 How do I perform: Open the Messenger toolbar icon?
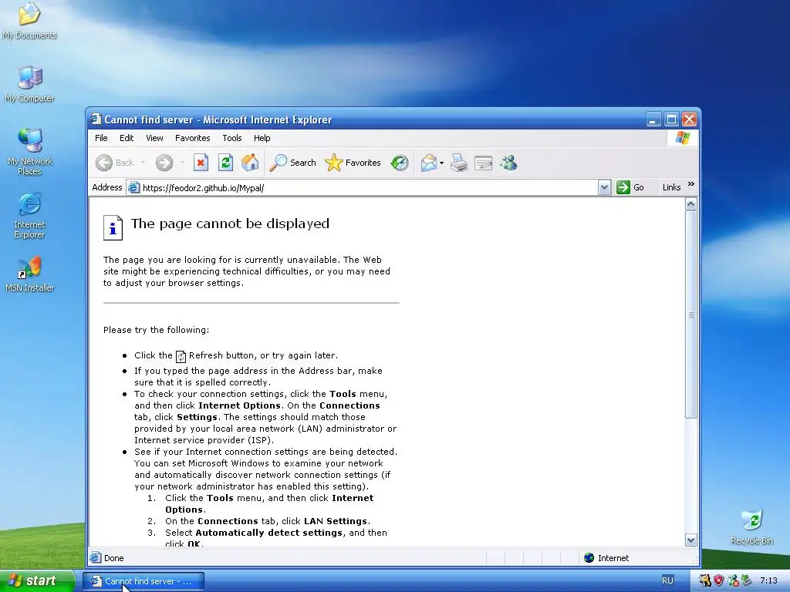point(509,163)
